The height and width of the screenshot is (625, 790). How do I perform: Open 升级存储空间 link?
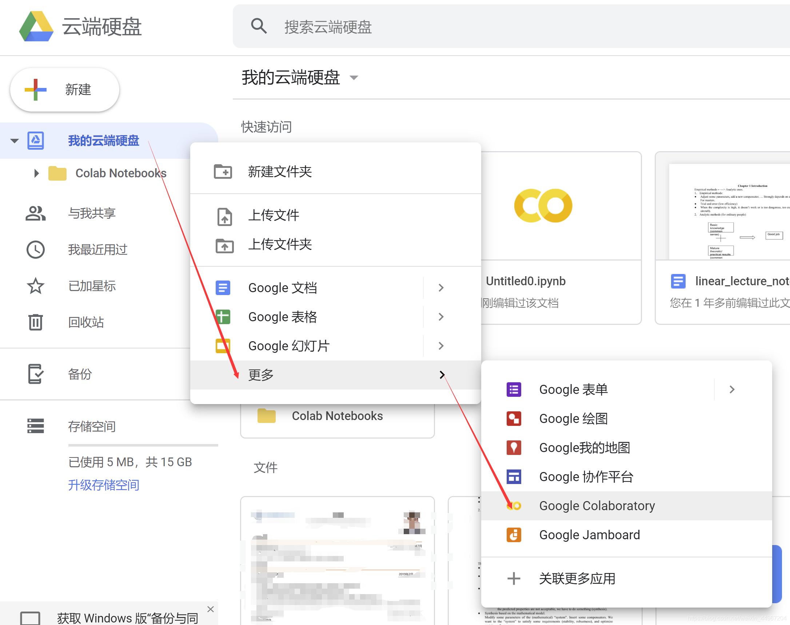(104, 485)
